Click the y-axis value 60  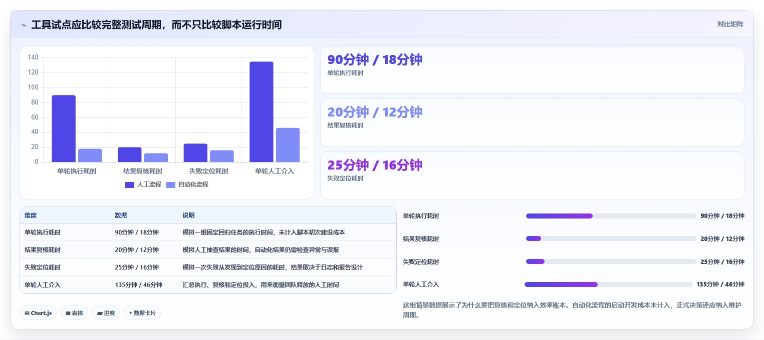tap(35, 117)
